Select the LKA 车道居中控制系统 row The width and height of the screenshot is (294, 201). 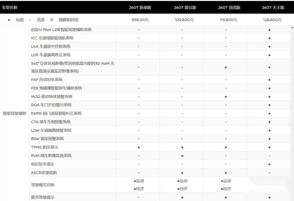tap(160, 47)
